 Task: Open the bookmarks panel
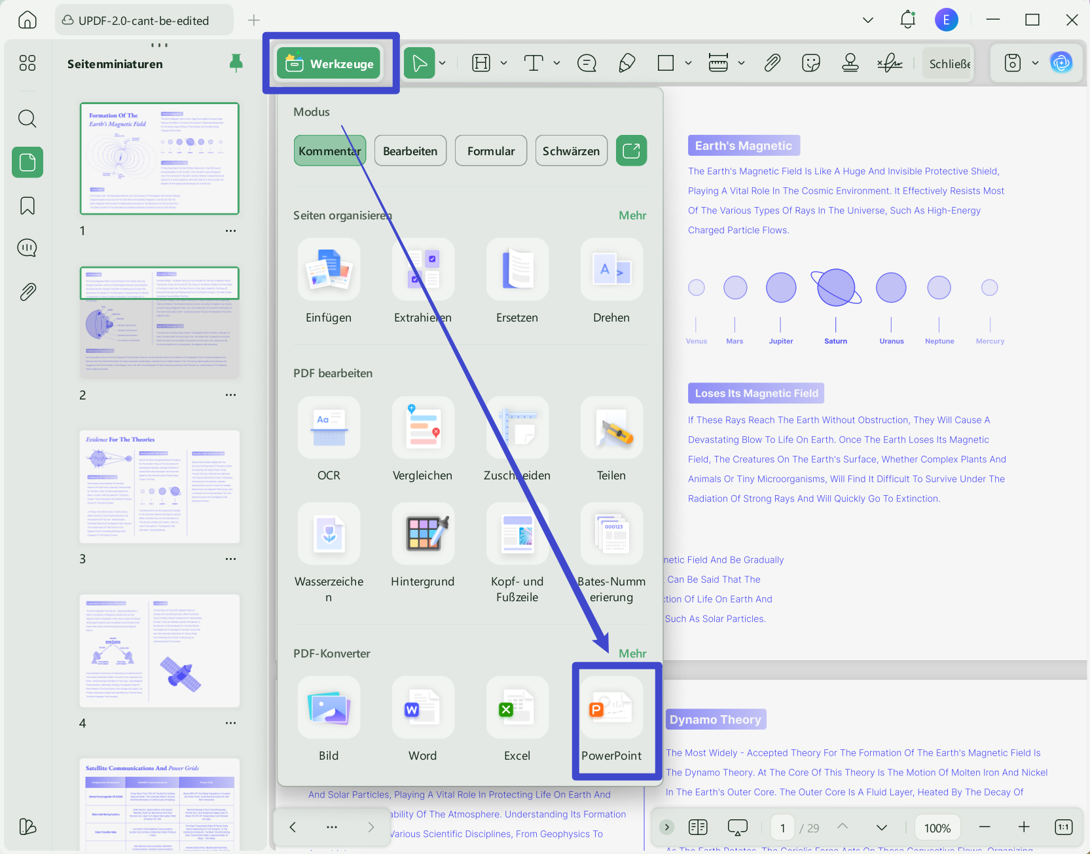click(27, 206)
